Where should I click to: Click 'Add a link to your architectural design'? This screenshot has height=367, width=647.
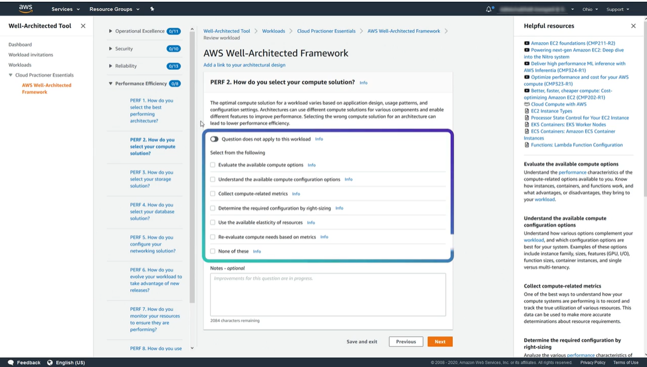pos(244,65)
